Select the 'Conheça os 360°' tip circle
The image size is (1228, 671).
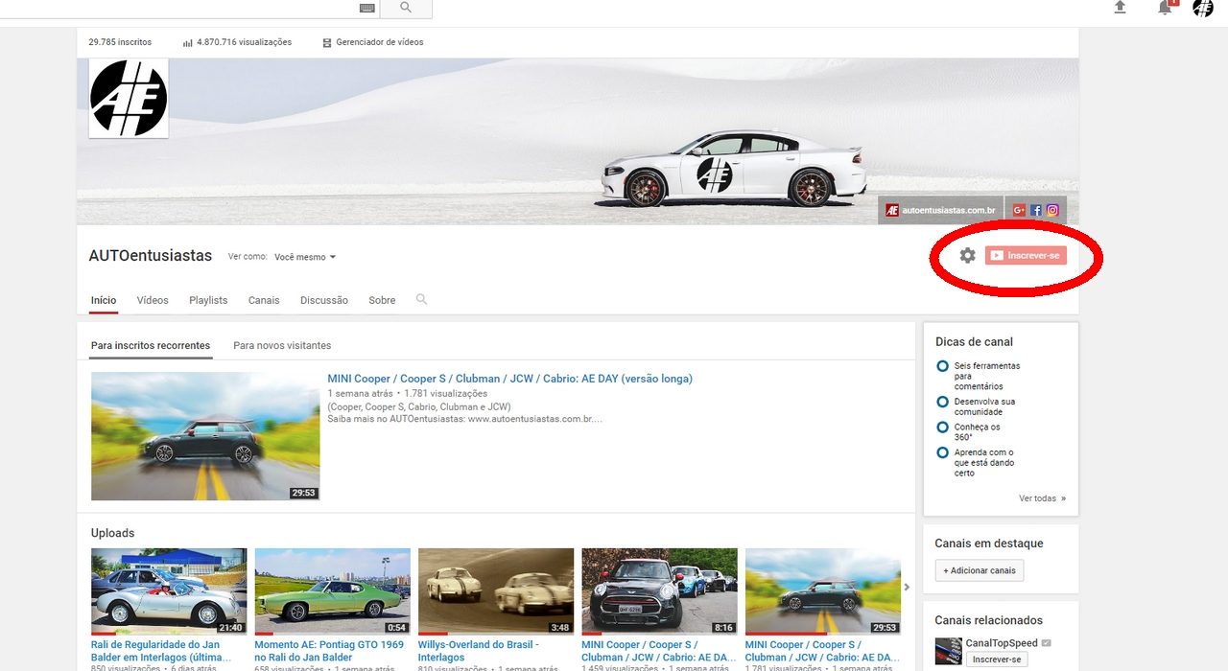click(943, 428)
